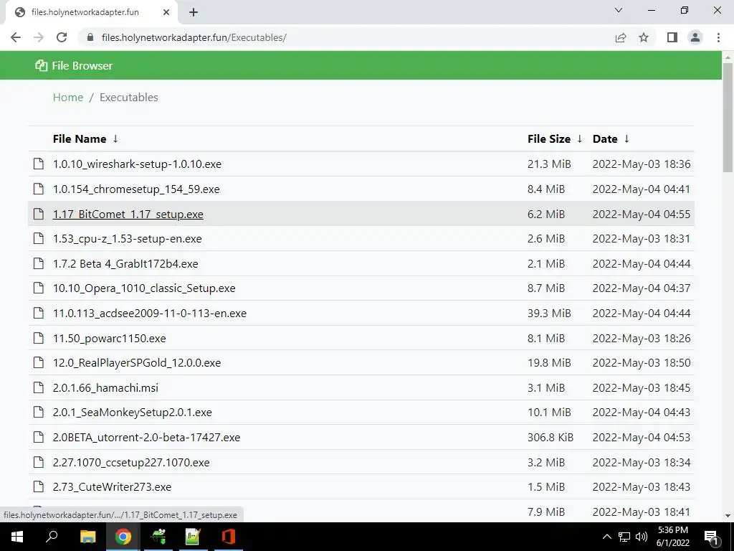Click the file icon beside ccsetup227
Viewport: 734px width, 551px height.
39,462
